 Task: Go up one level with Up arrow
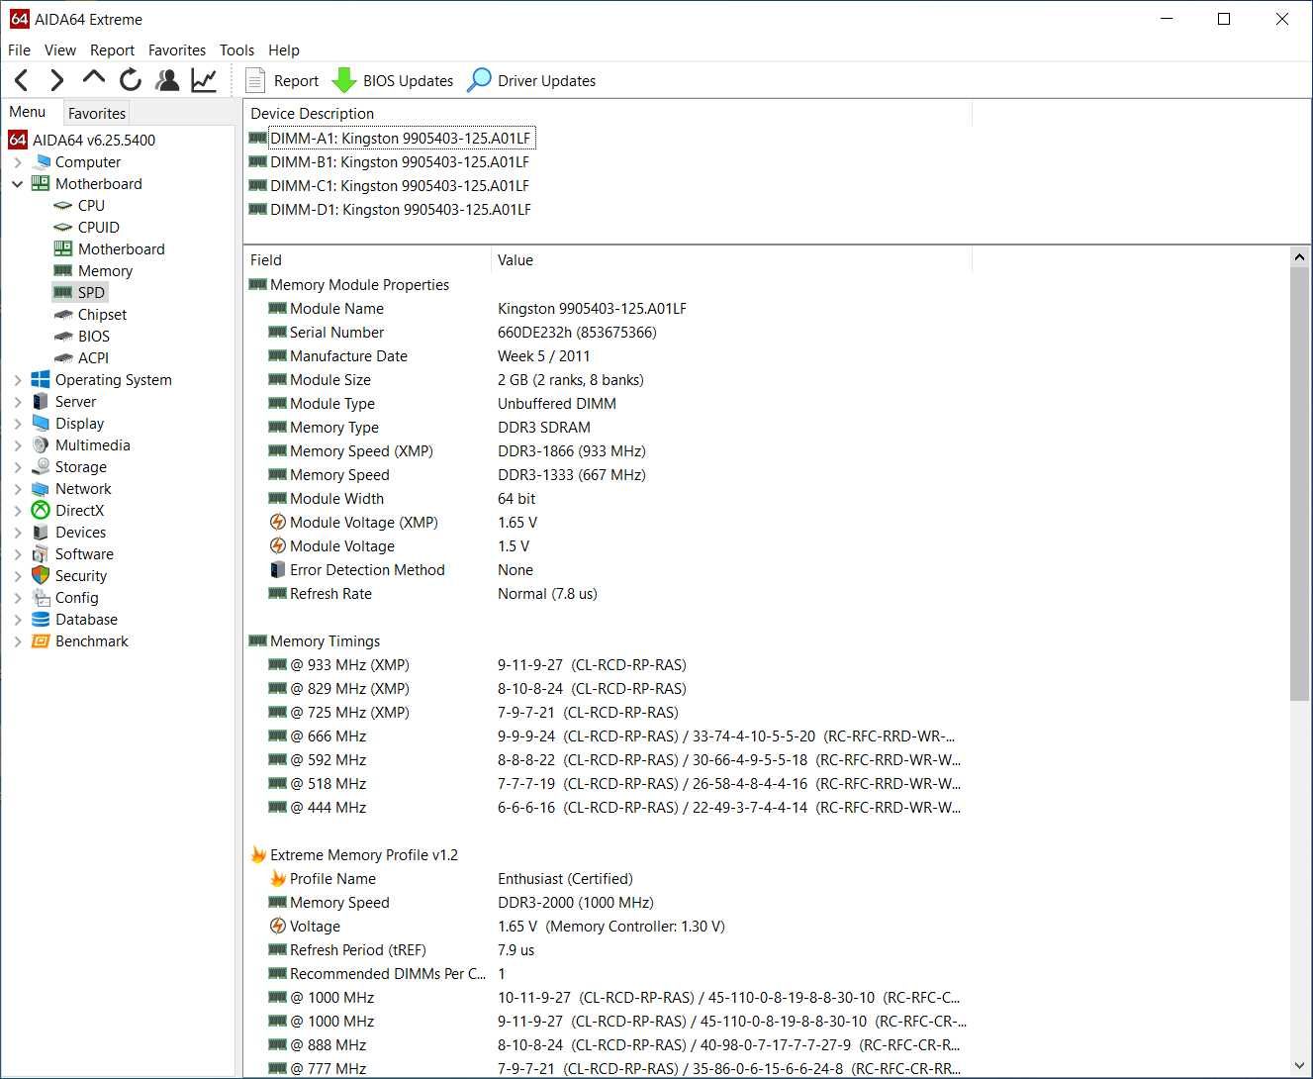coord(94,78)
